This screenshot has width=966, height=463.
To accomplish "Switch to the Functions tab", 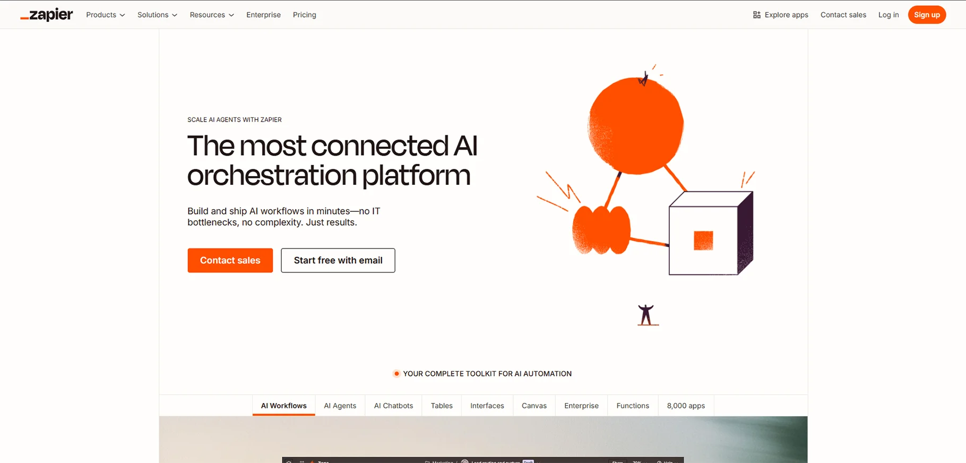I will point(633,406).
